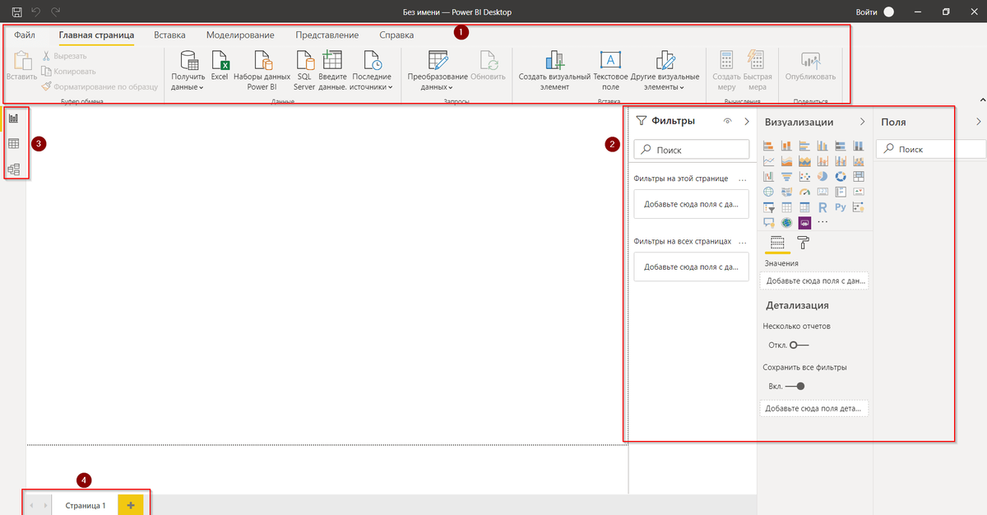Switch to Model view in left sidebar
Image resolution: width=987 pixels, height=515 pixels.
[x=13, y=169]
